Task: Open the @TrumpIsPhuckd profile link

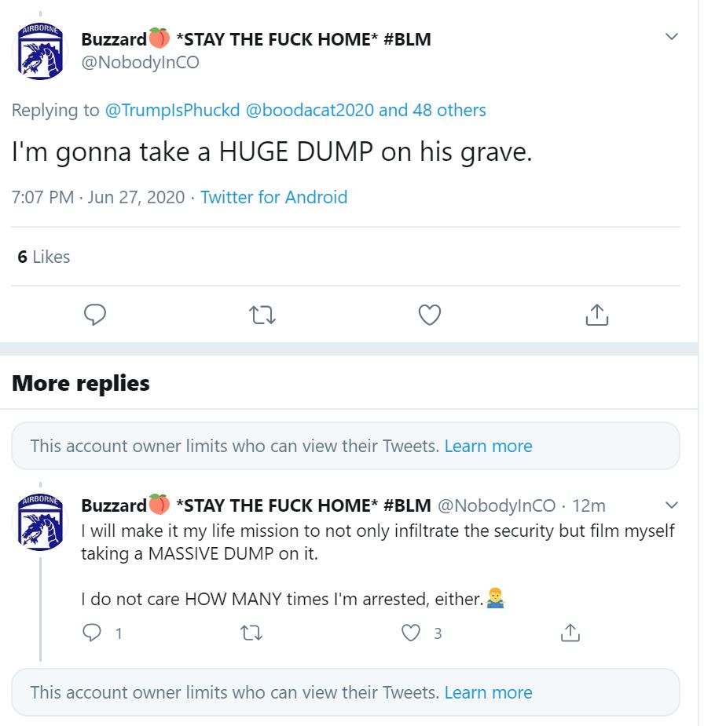Action: pos(173,110)
